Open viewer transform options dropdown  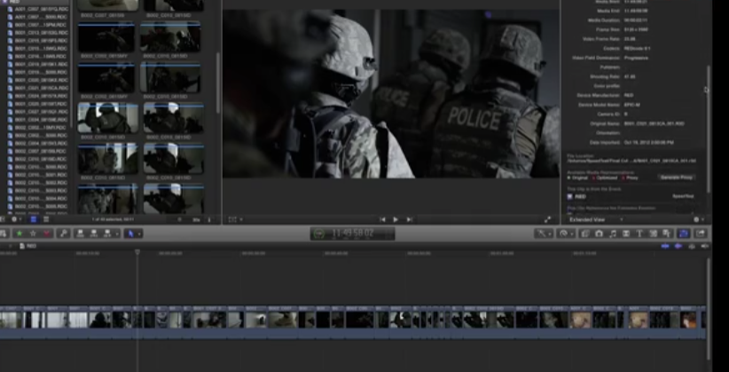point(235,220)
